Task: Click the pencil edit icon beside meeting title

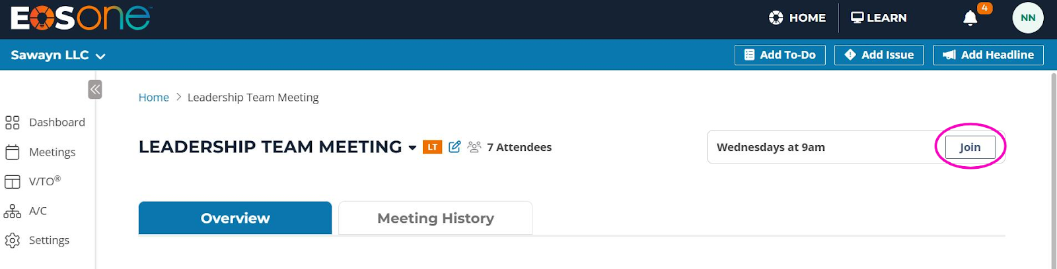Action: (455, 146)
